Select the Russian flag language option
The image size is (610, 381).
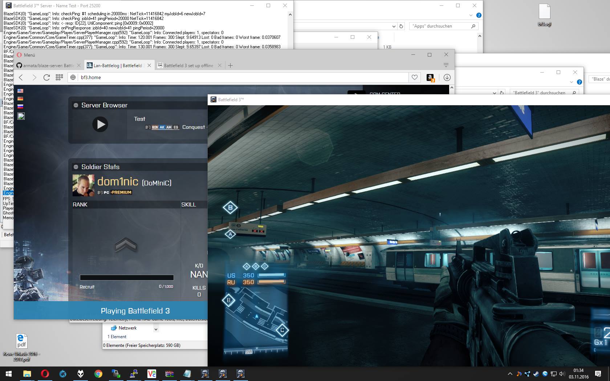[20, 107]
